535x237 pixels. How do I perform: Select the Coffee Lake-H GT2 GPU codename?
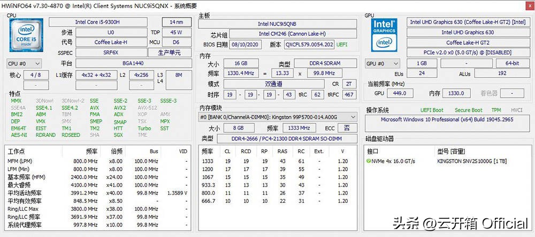(468, 43)
